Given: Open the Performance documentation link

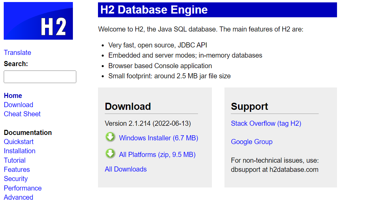Looking at the screenshot, I should (x=23, y=188).
